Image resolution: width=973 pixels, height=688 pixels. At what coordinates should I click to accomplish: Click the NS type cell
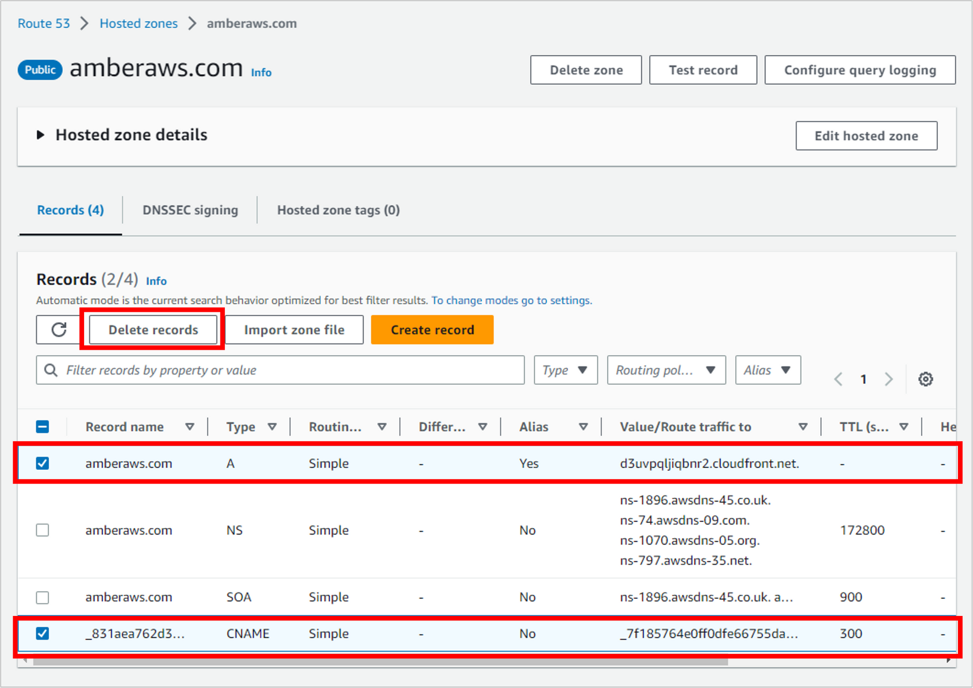pos(234,530)
